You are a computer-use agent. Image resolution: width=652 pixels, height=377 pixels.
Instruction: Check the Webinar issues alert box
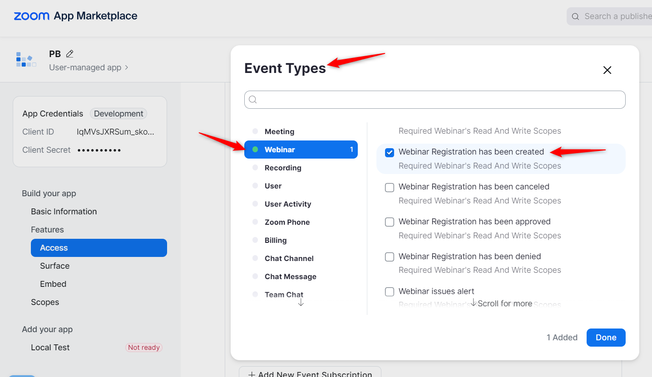tap(390, 292)
